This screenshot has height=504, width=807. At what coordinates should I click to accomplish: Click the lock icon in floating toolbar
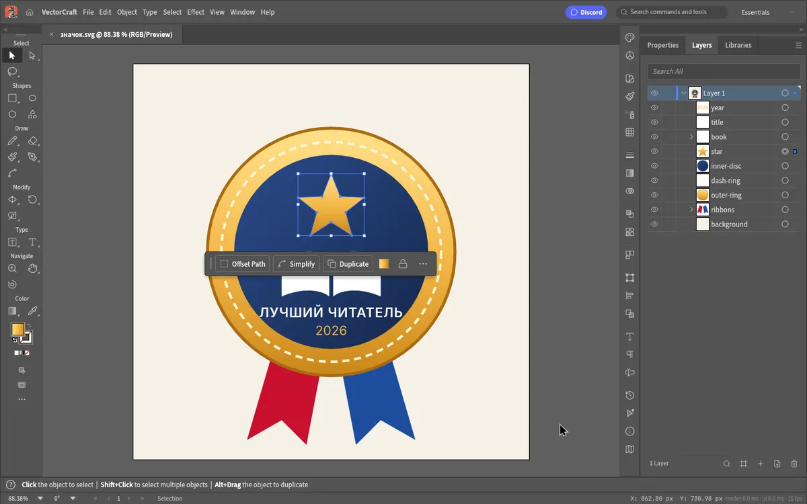pos(403,264)
